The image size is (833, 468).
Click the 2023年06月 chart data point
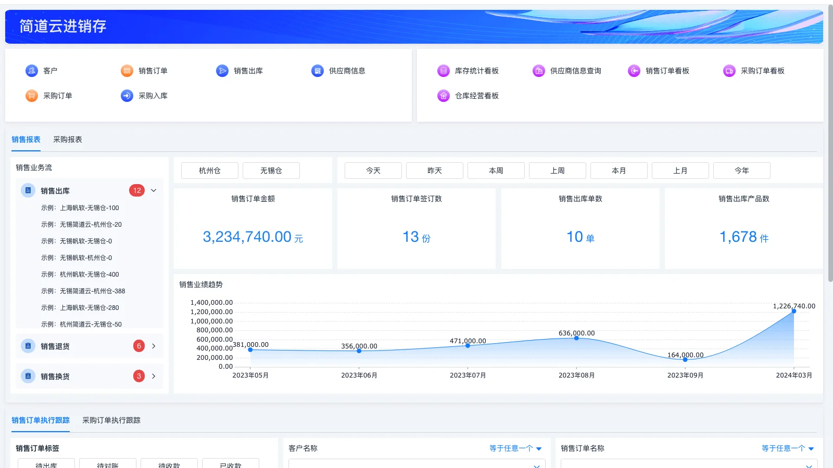(359, 351)
